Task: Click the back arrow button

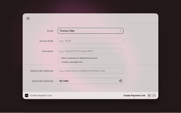Action: point(28,18)
